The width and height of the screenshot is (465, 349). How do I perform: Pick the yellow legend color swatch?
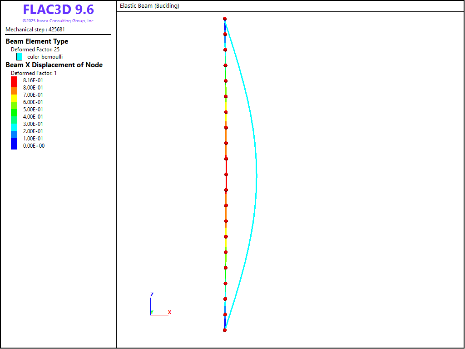click(14, 98)
